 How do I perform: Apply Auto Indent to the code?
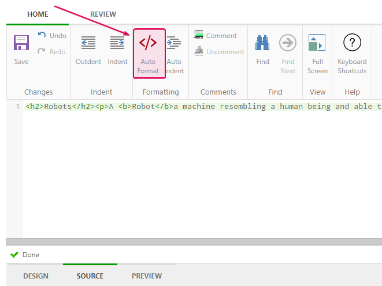tap(175, 55)
